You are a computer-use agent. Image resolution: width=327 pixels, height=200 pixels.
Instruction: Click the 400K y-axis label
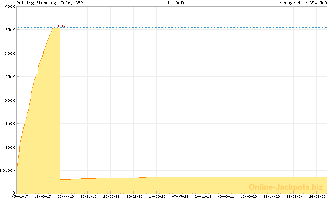[9, 7]
